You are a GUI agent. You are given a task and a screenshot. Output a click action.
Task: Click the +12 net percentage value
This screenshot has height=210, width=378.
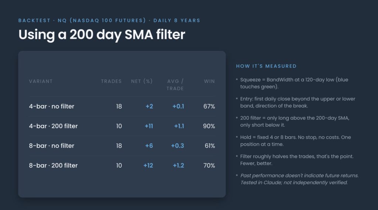[148, 165]
